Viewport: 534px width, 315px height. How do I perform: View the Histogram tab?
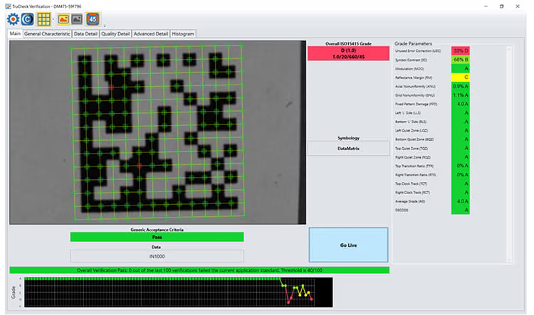183,33
